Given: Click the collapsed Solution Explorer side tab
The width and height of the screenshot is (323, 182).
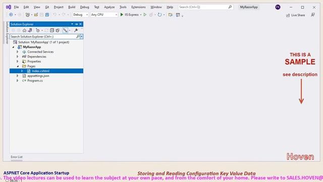Looking at the screenshot, I should [7, 32].
